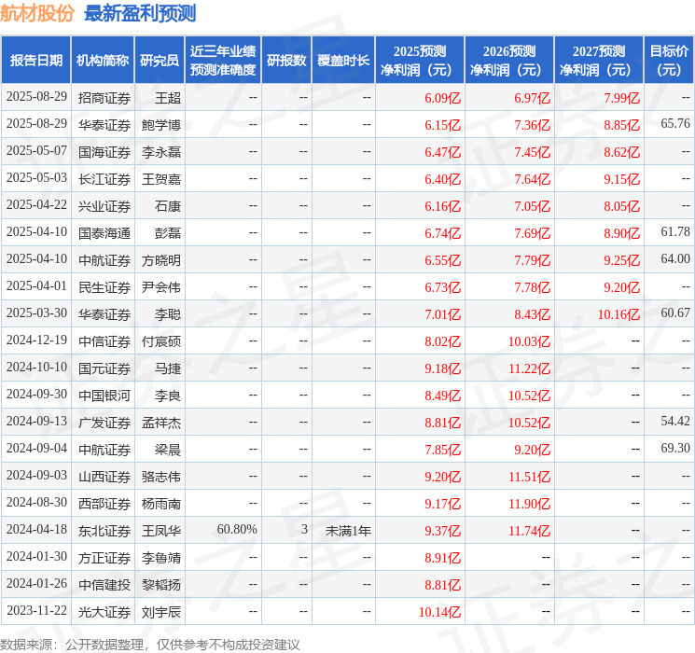Click the 民生证券 cell

(x=104, y=286)
